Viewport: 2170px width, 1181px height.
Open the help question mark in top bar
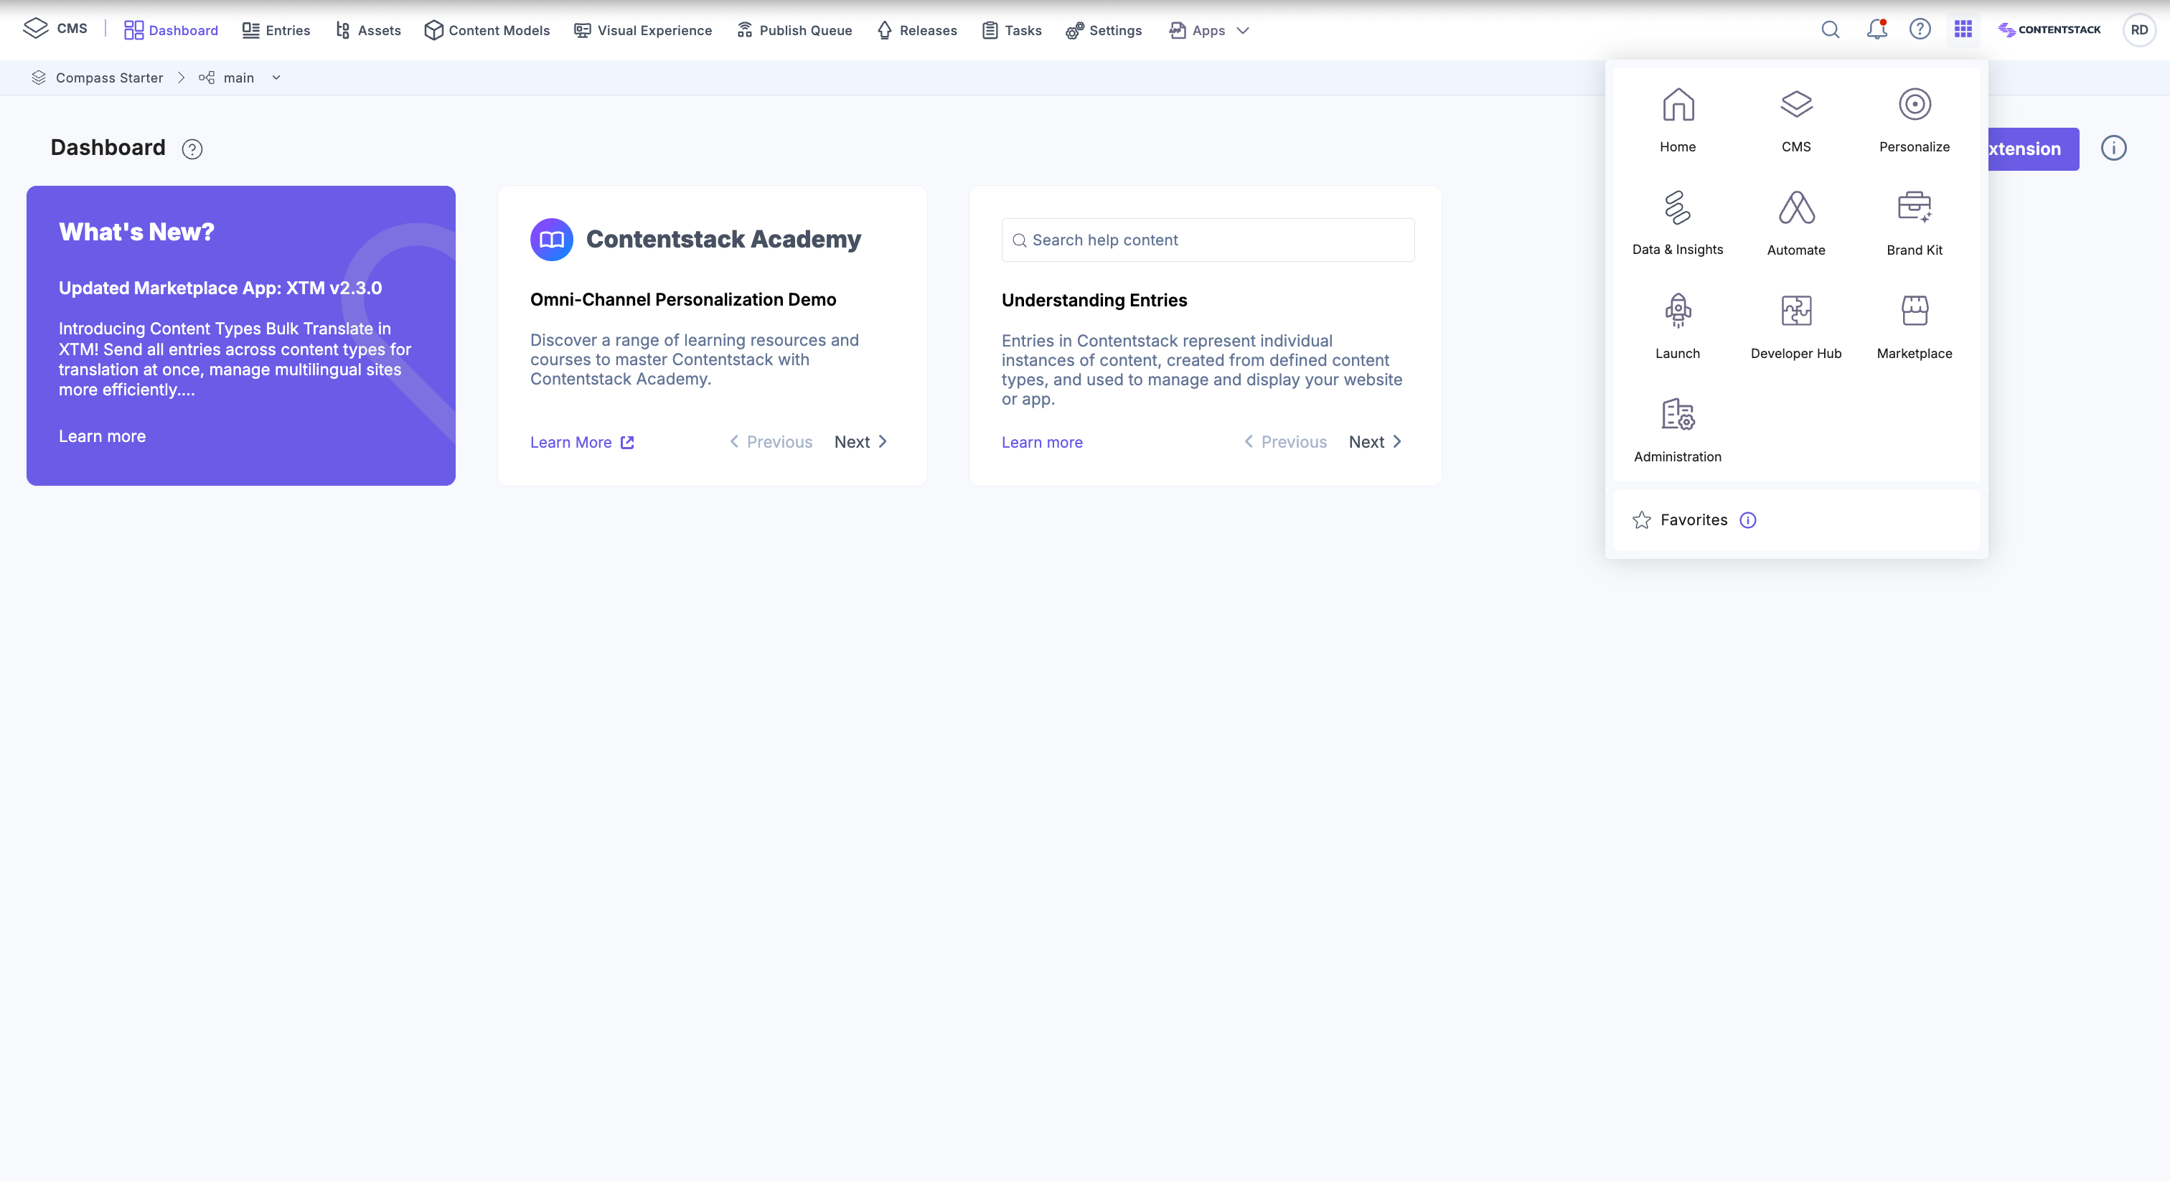(x=1920, y=29)
